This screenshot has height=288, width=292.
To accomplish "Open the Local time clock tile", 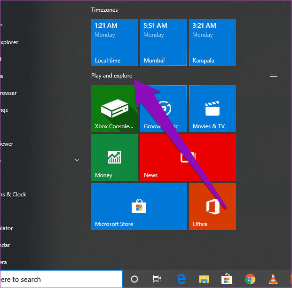I will click(x=115, y=43).
